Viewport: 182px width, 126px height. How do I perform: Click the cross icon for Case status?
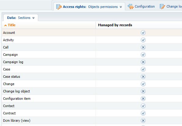143,77
